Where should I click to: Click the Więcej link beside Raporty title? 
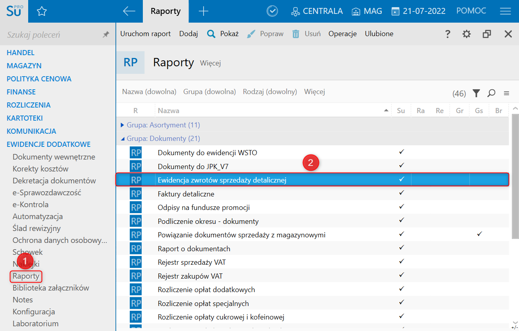point(210,63)
